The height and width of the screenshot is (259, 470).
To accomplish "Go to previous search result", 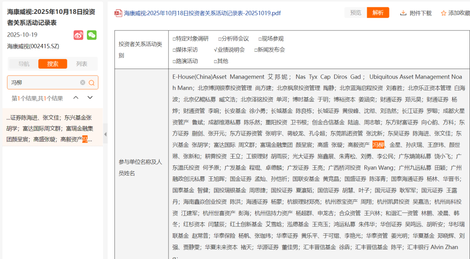I will [76, 98].
